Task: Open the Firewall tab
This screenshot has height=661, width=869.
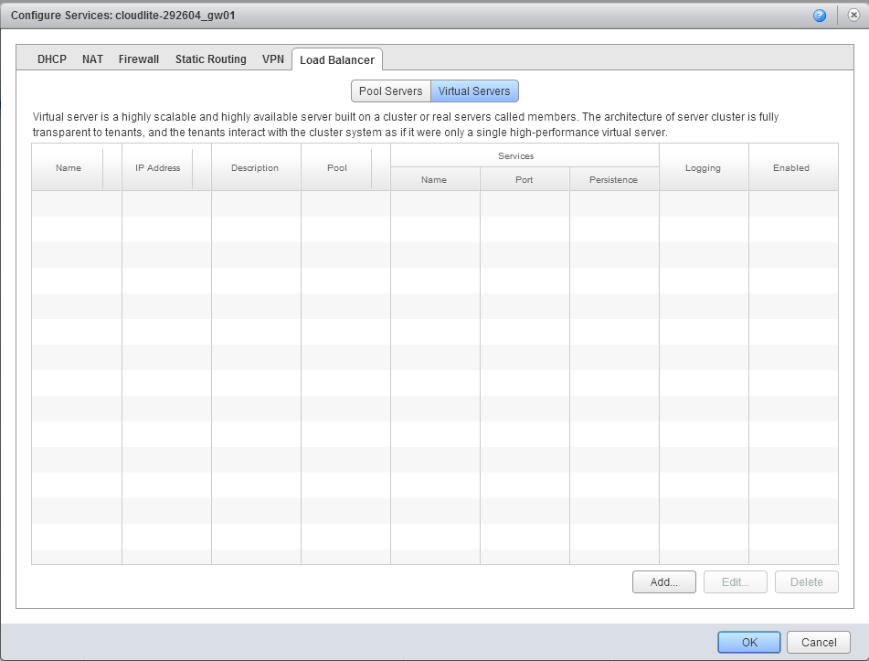Action: click(138, 59)
